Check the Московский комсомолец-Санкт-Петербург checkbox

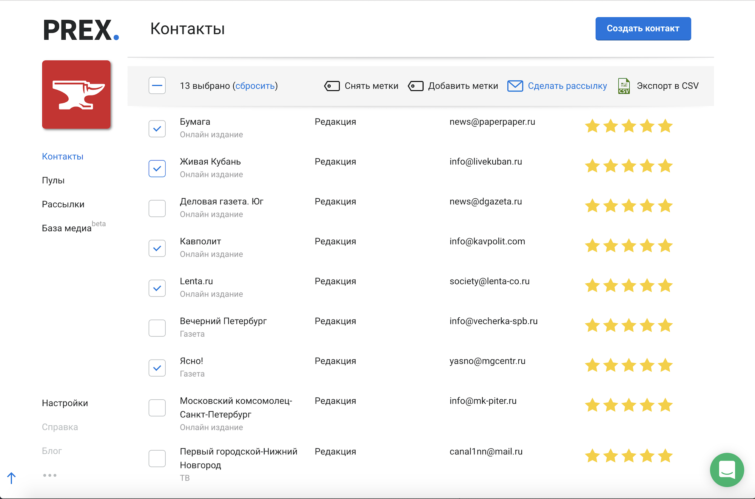coord(157,408)
